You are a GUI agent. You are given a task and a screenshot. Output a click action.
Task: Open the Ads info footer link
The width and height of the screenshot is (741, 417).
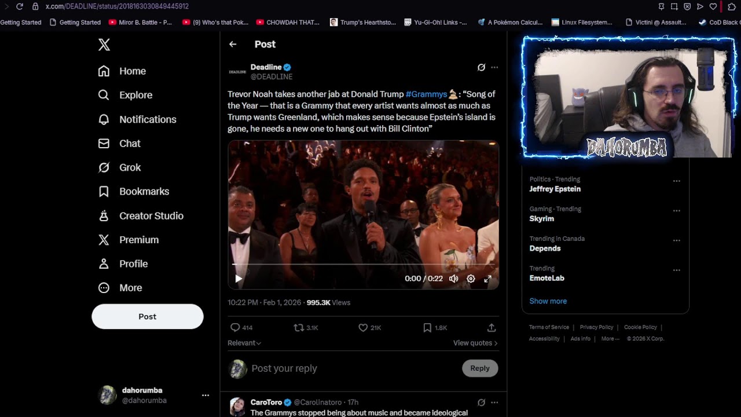click(x=581, y=339)
